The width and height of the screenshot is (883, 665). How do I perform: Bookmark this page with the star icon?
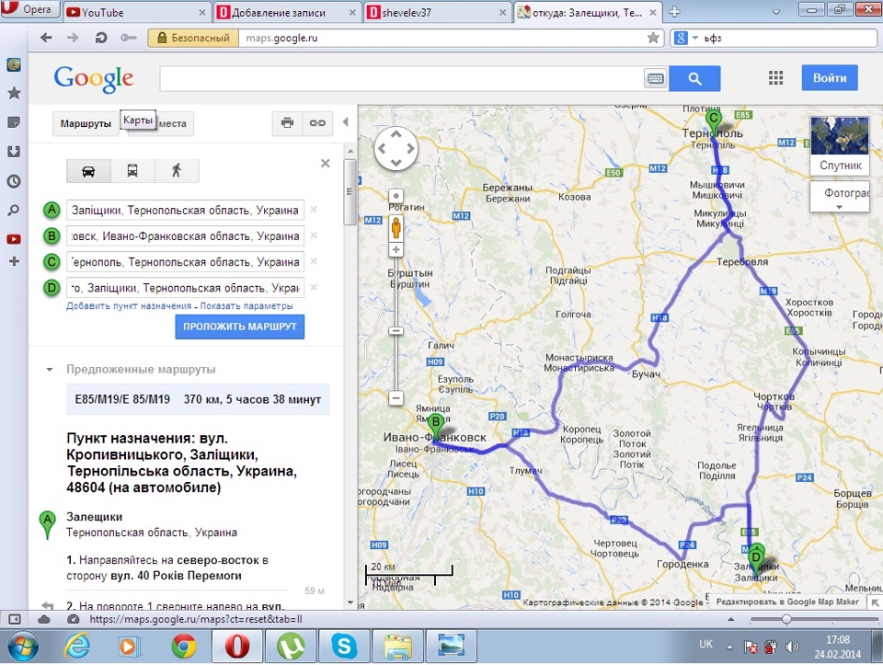pos(653,38)
